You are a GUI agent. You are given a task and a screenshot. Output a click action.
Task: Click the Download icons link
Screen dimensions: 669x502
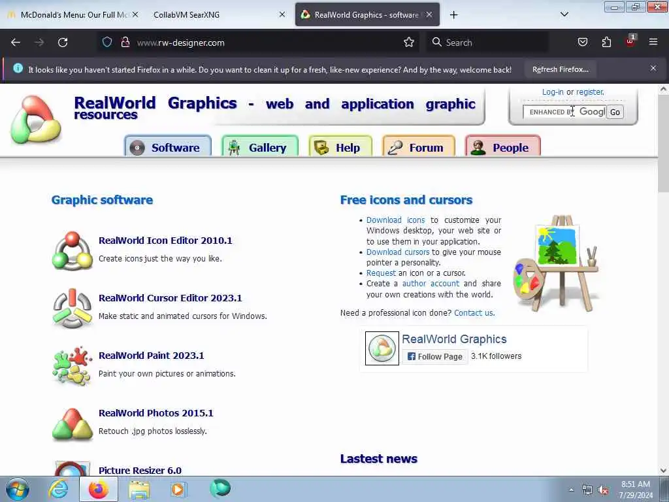395,220
